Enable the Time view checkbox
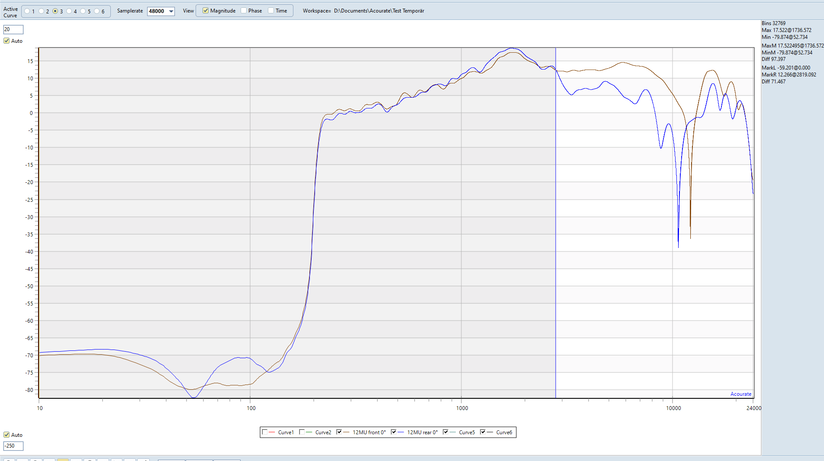 [x=271, y=11]
